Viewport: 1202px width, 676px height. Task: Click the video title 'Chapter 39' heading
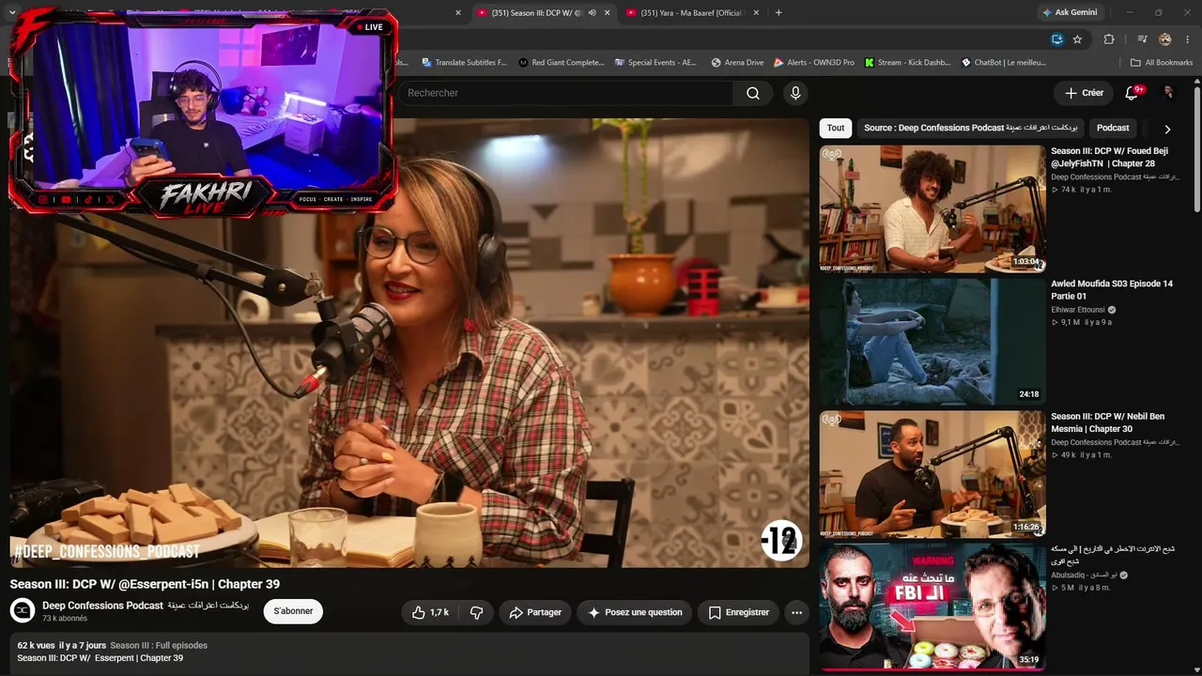[x=145, y=584]
